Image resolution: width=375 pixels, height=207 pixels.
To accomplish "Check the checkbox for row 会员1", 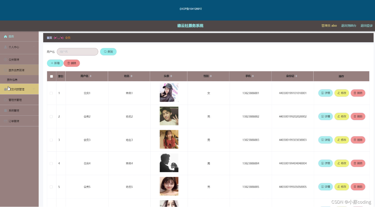I will [51, 93].
